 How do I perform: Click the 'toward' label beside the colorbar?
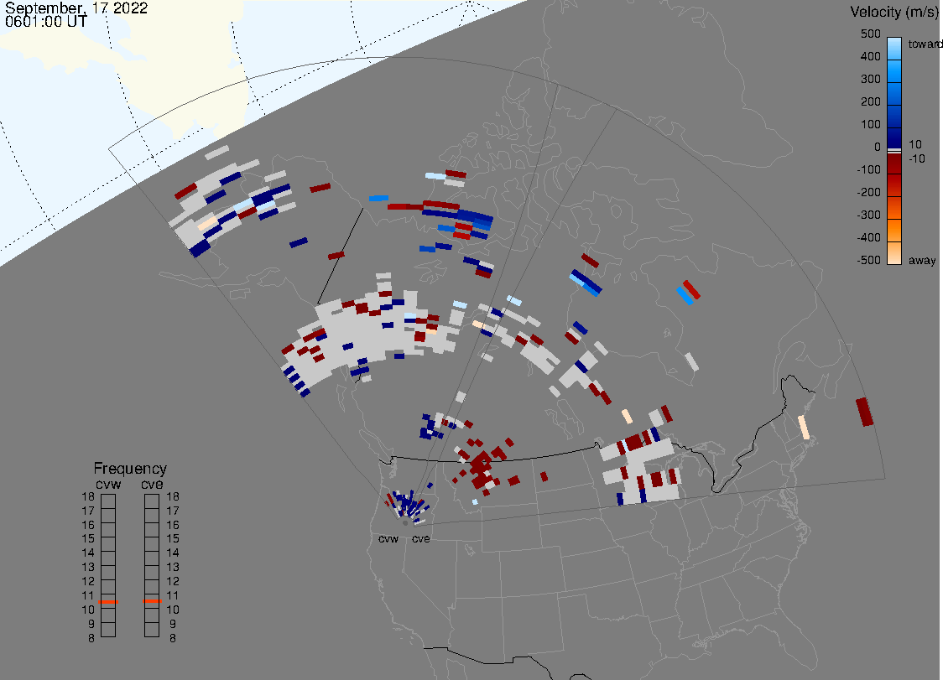click(x=925, y=44)
